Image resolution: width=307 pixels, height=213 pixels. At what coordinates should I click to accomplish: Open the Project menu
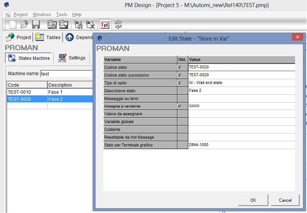pyautogui.click(x=20, y=14)
